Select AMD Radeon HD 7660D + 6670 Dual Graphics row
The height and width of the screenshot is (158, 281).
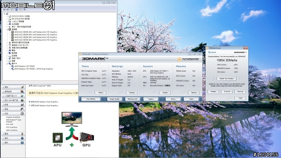click(x=33, y=69)
